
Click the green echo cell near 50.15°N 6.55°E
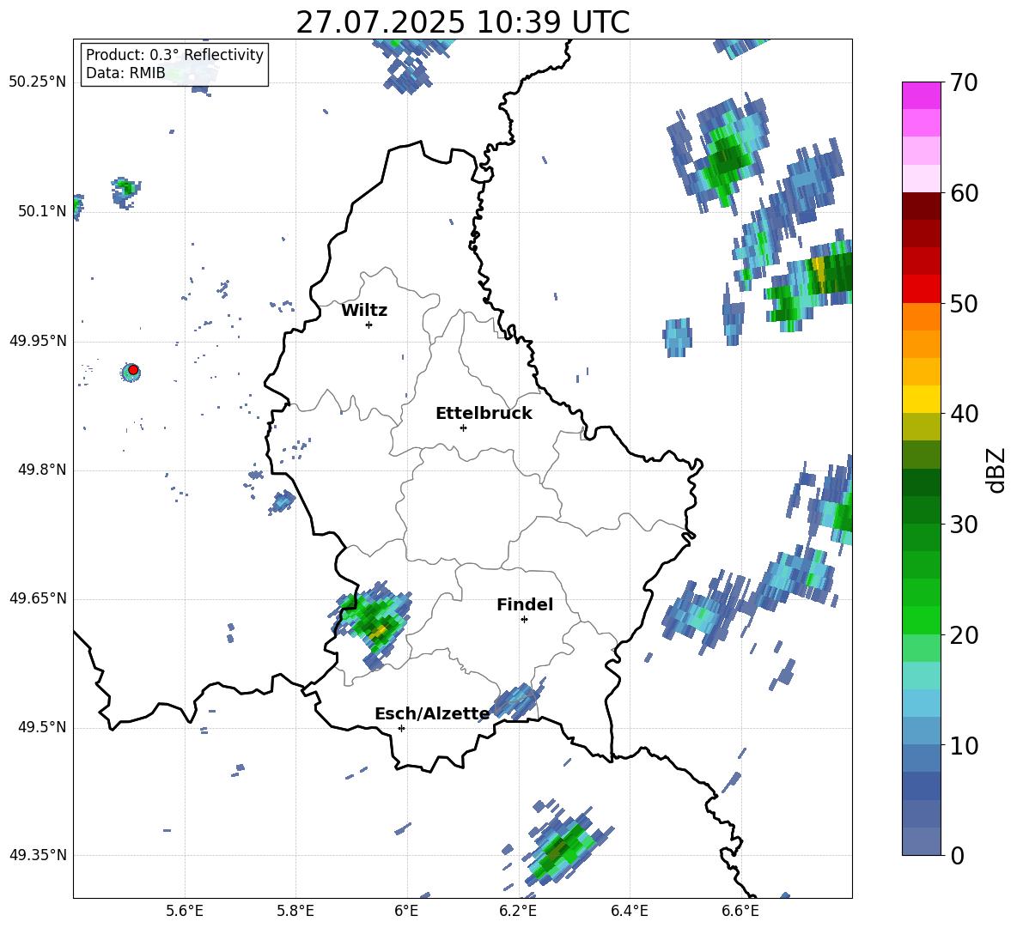point(722,155)
